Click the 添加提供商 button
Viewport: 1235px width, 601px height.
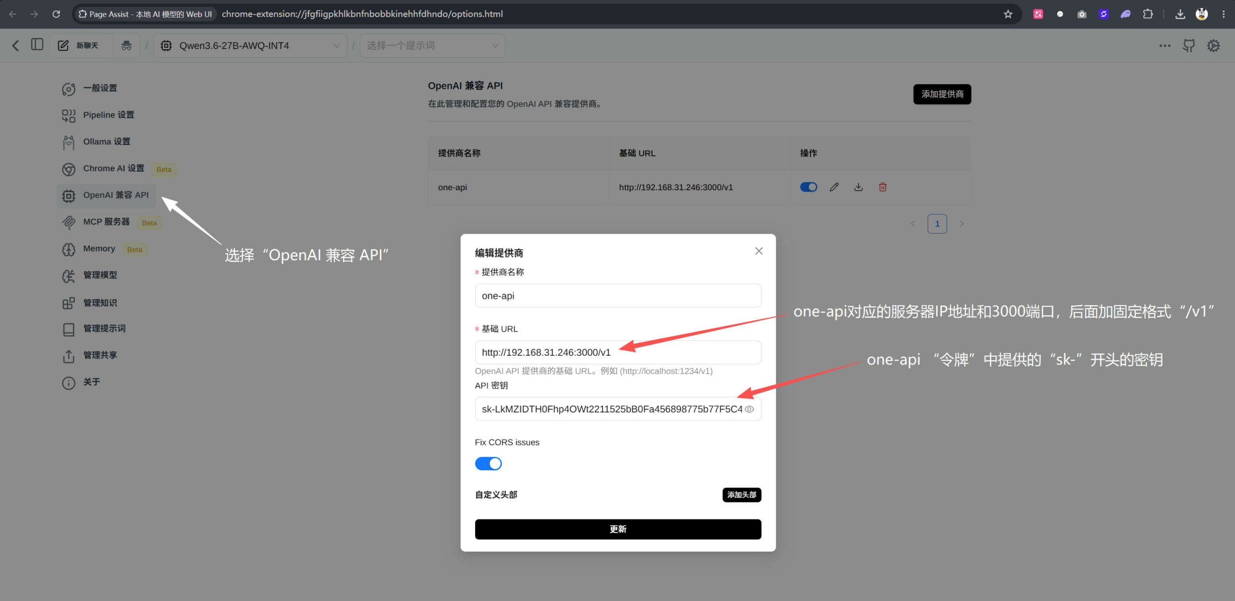click(942, 94)
